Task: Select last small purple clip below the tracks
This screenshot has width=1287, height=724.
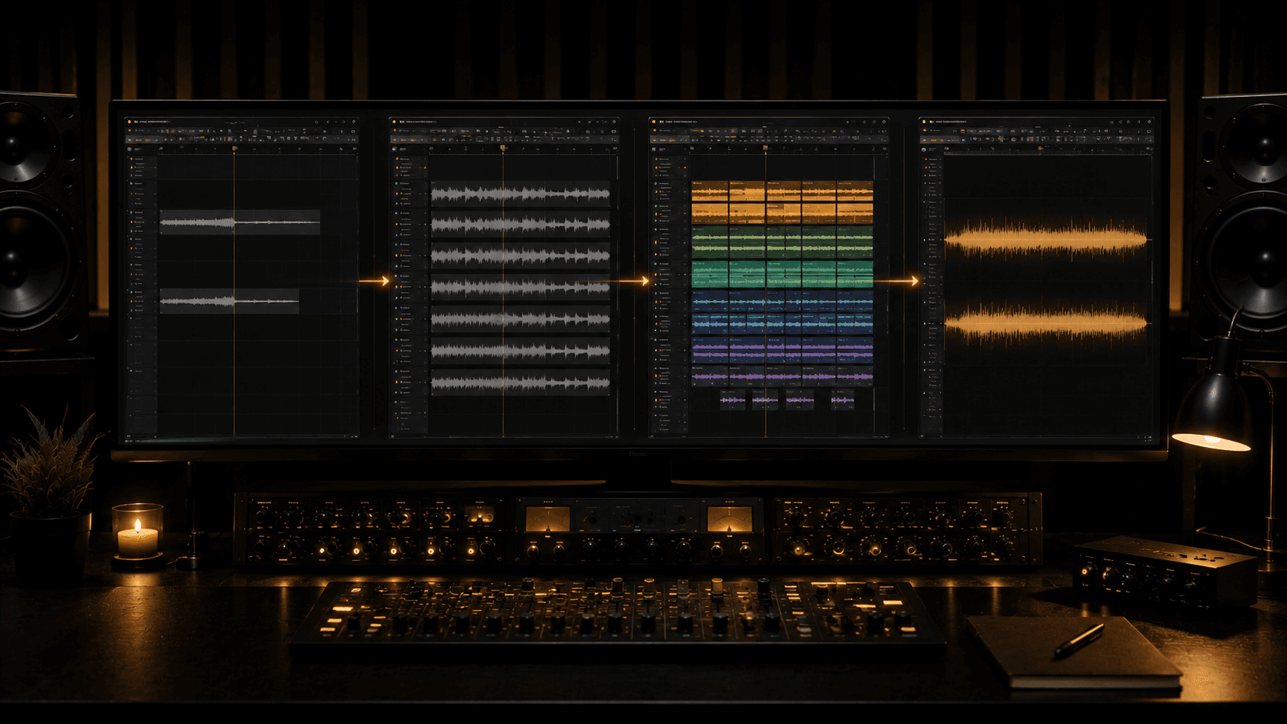Action: pos(843,400)
